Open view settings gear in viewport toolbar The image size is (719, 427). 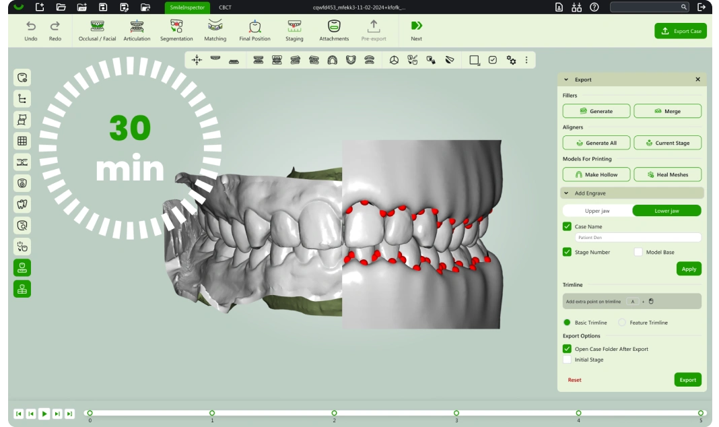click(x=511, y=60)
